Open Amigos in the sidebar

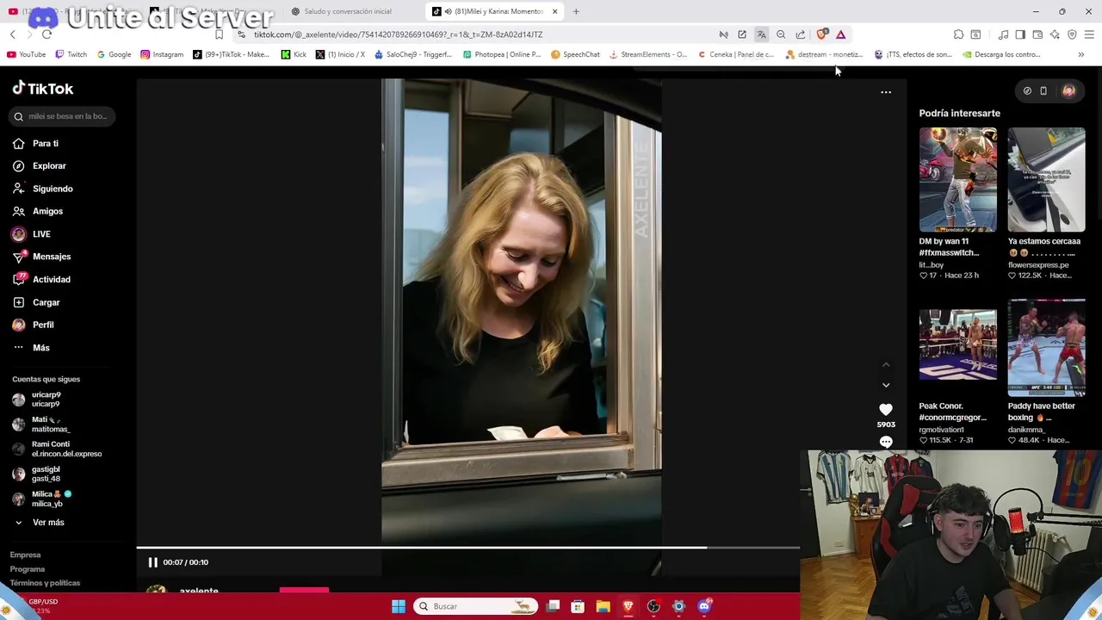38,211
